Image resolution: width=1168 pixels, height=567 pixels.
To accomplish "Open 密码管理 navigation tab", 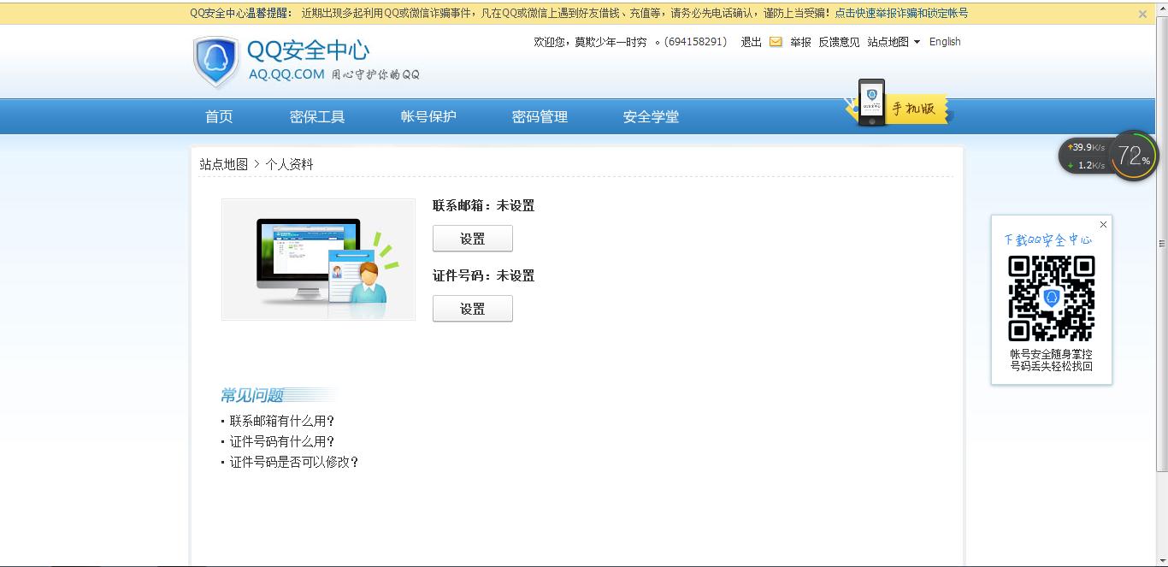I will pyautogui.click(x=540, y=117).
